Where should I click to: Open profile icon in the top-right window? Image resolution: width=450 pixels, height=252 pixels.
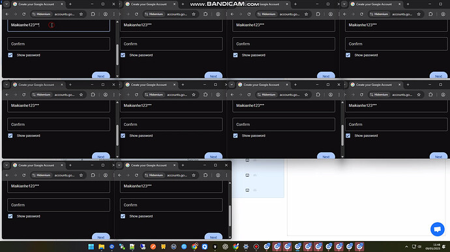click(x=443, y=14)
